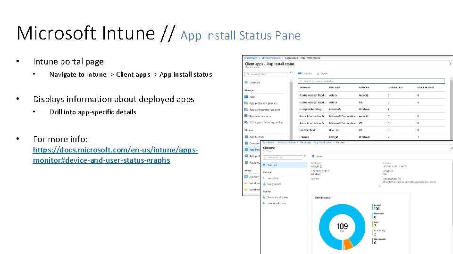
Task: Click Not applicable 0 legend entry
Action: click(379, 241)
